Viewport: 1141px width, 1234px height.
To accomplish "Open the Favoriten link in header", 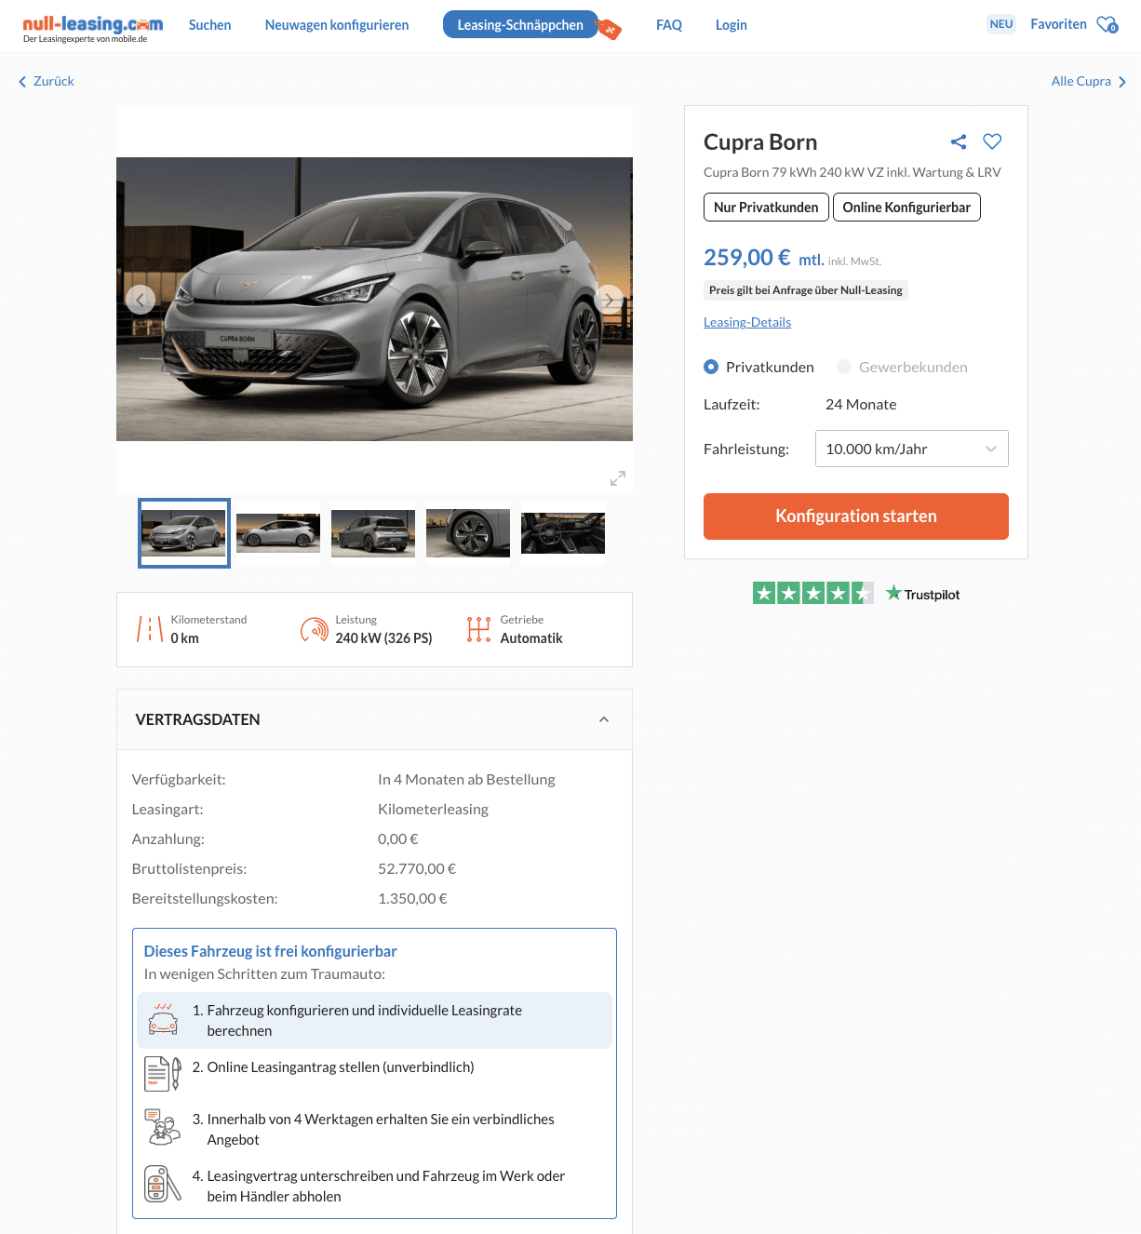I will click(1058, 24).
